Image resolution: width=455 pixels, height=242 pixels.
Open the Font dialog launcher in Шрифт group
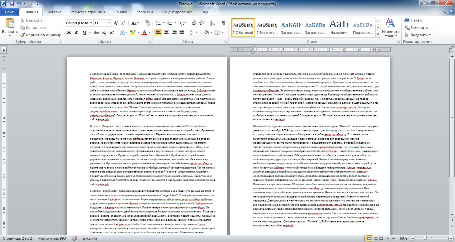point(150,42)
